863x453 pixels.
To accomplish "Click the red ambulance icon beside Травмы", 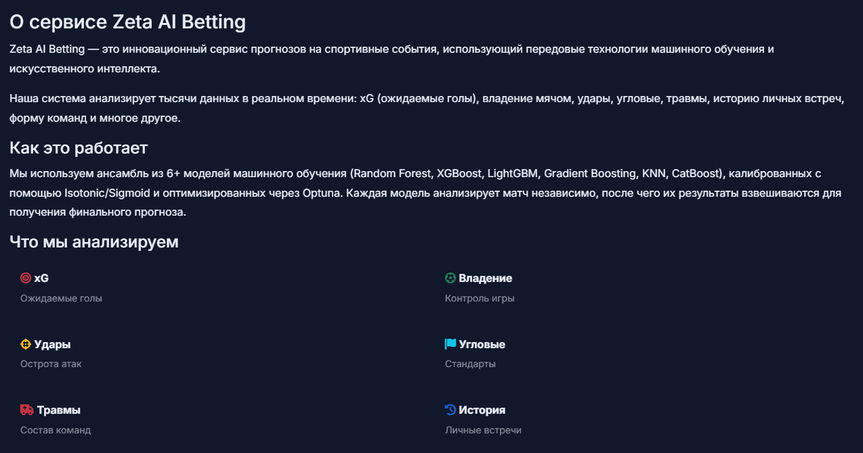I will tap(27, 410).
